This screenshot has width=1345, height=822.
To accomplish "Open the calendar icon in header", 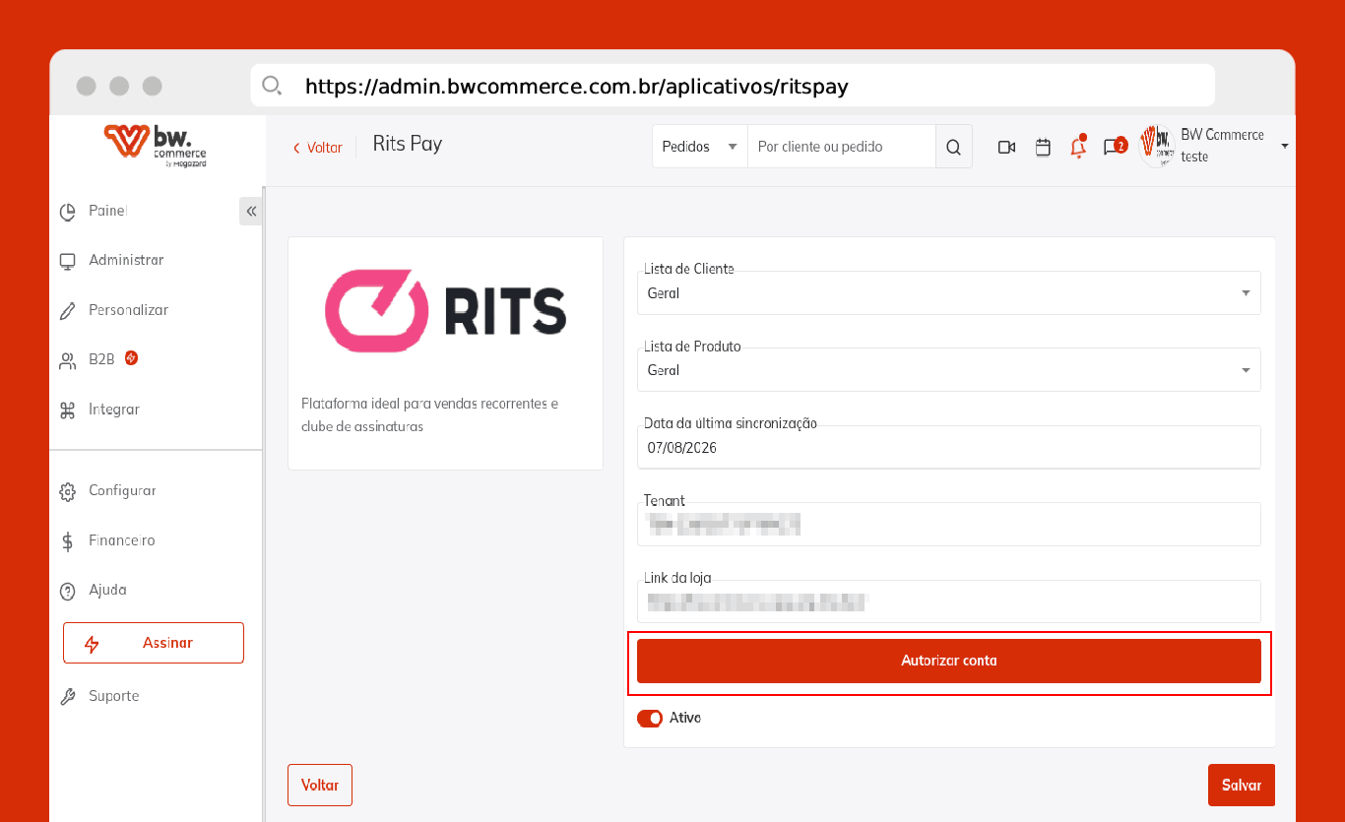I will coord(1043,147).
